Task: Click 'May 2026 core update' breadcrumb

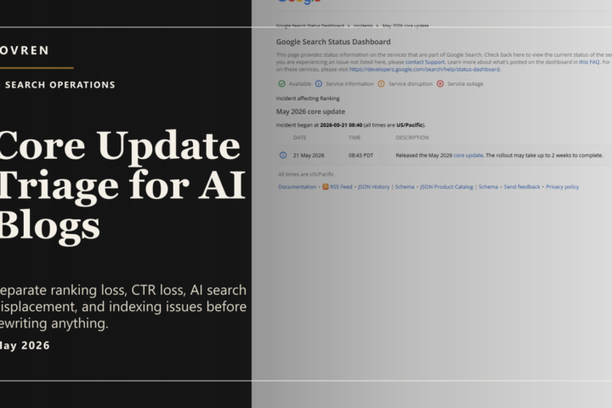Action: point(405,25)
